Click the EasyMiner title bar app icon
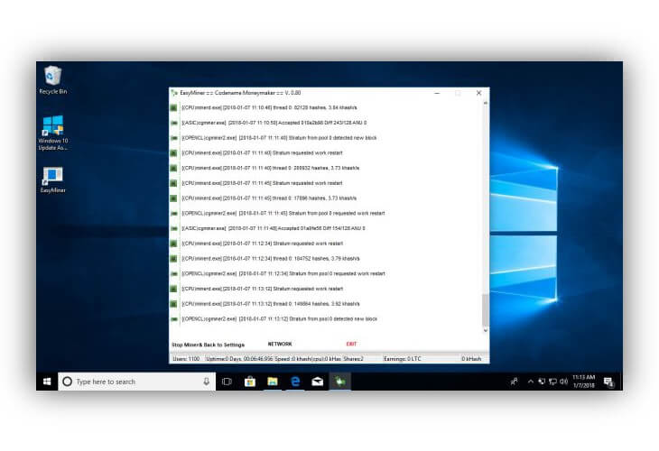The height and width of the screenshot is (451, 659). coord(174,93)
